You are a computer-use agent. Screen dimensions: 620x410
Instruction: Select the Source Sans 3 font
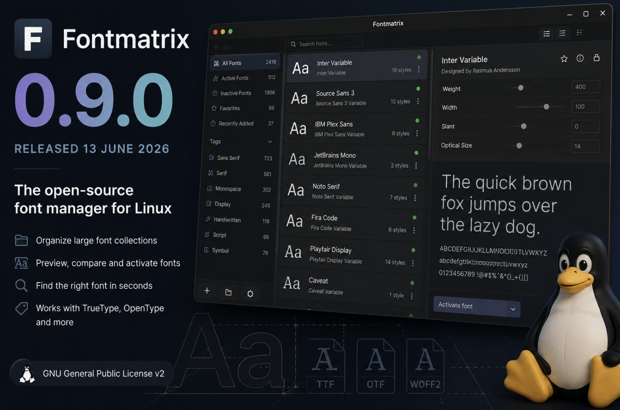(x=356, y=98)
